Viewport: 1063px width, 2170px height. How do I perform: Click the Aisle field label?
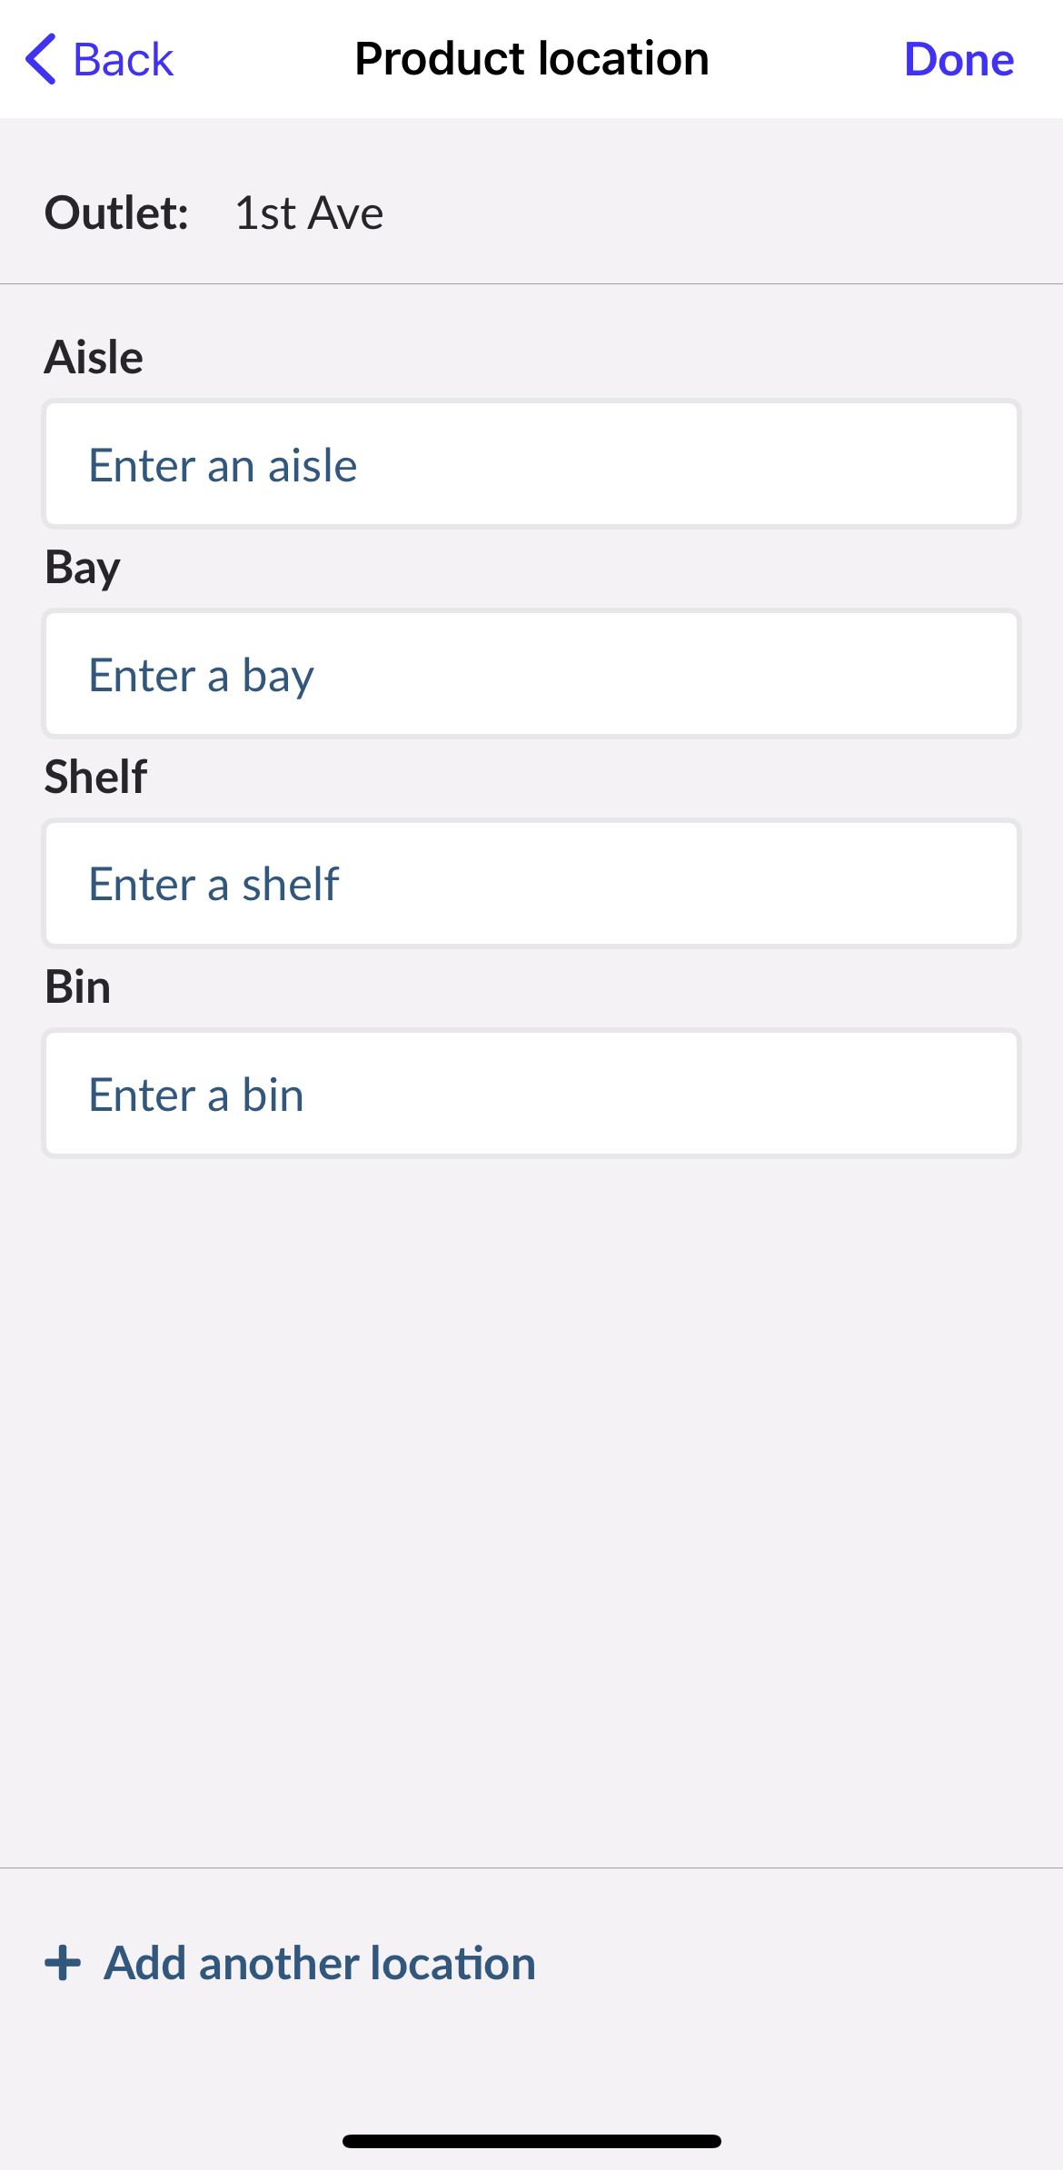94,357
